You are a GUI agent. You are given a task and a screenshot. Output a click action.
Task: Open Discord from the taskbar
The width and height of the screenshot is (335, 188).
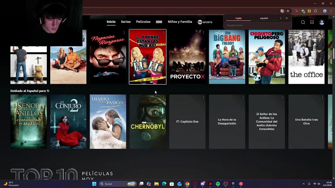(x=203, y=184)
